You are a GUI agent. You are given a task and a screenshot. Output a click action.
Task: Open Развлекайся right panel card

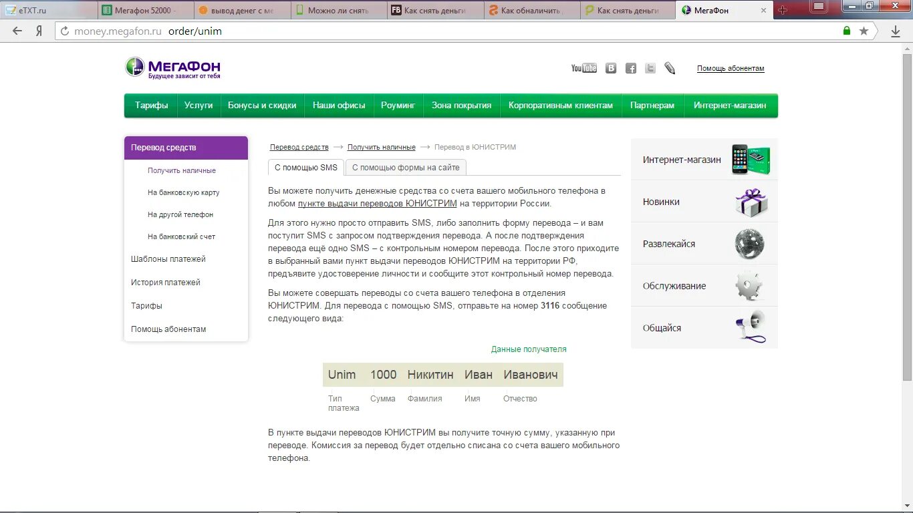pos(704,244)
